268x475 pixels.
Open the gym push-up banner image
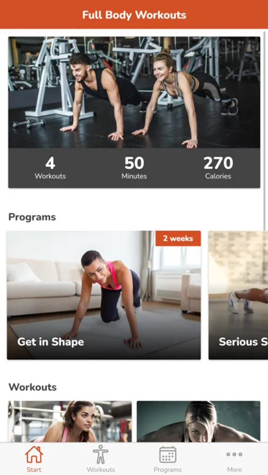point(134,92)
